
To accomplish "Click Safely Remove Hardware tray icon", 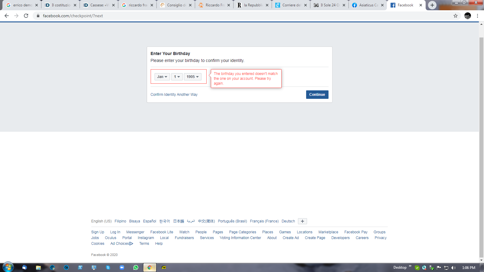I will pos(432,268).
